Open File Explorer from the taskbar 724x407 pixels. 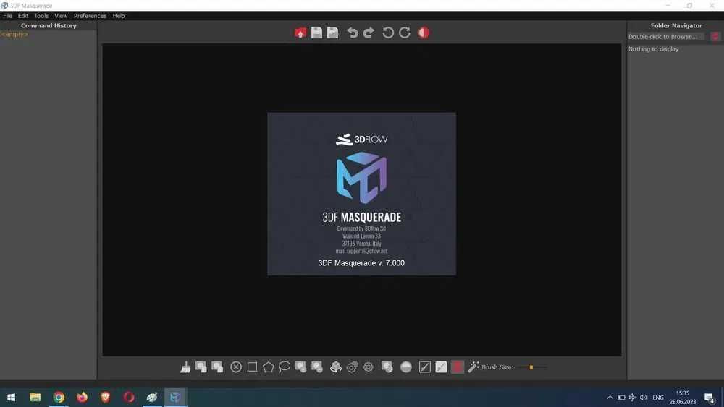35,397
